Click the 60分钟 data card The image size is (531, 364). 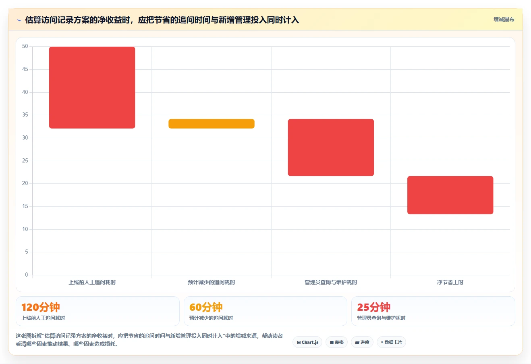click(x=265, y=311)
